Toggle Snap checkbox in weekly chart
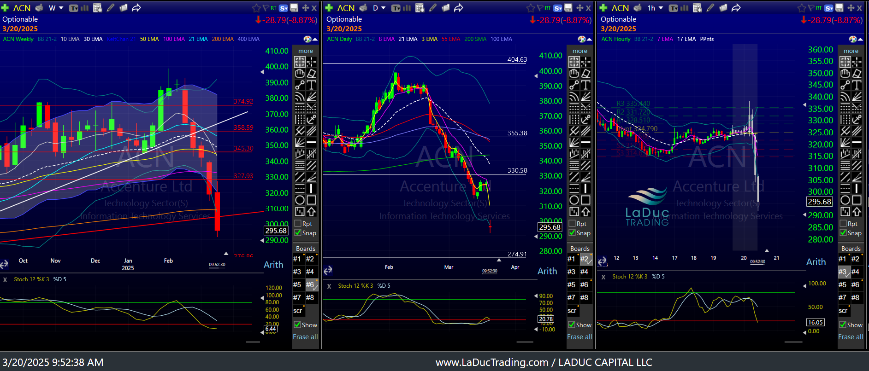This screenshot has height=371, width=869. [x=298, y=233]
